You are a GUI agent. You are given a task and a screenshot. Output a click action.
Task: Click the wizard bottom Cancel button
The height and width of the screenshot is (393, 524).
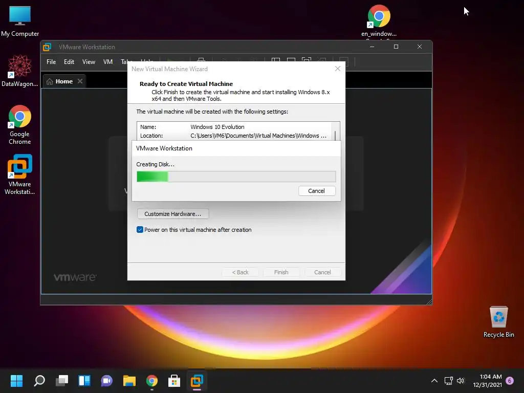click(x=322, y=272)
